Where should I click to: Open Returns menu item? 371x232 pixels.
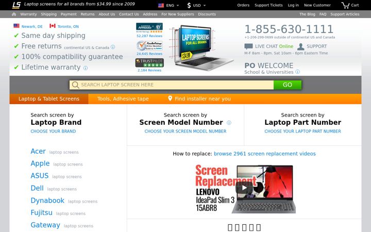click(88, 14)
